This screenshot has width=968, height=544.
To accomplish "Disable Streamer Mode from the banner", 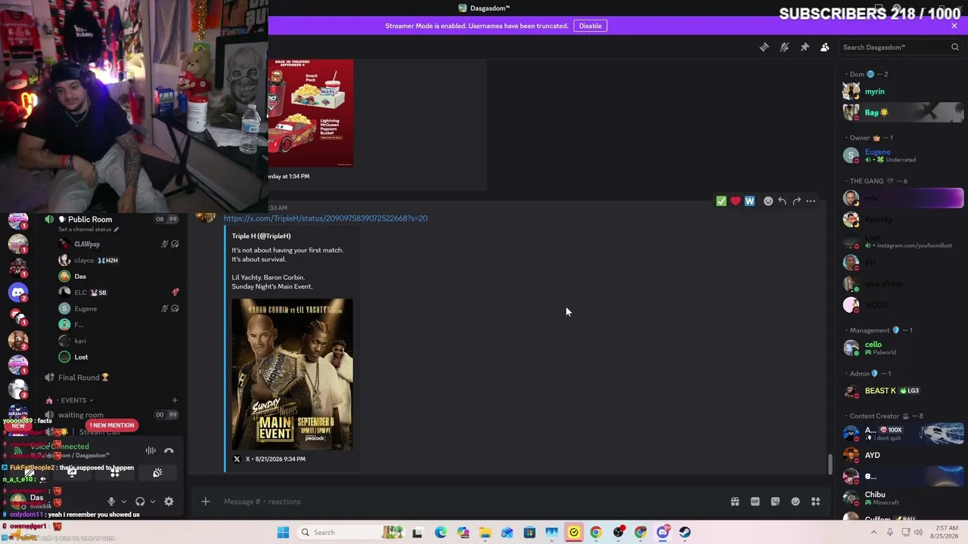I will 590,26.
